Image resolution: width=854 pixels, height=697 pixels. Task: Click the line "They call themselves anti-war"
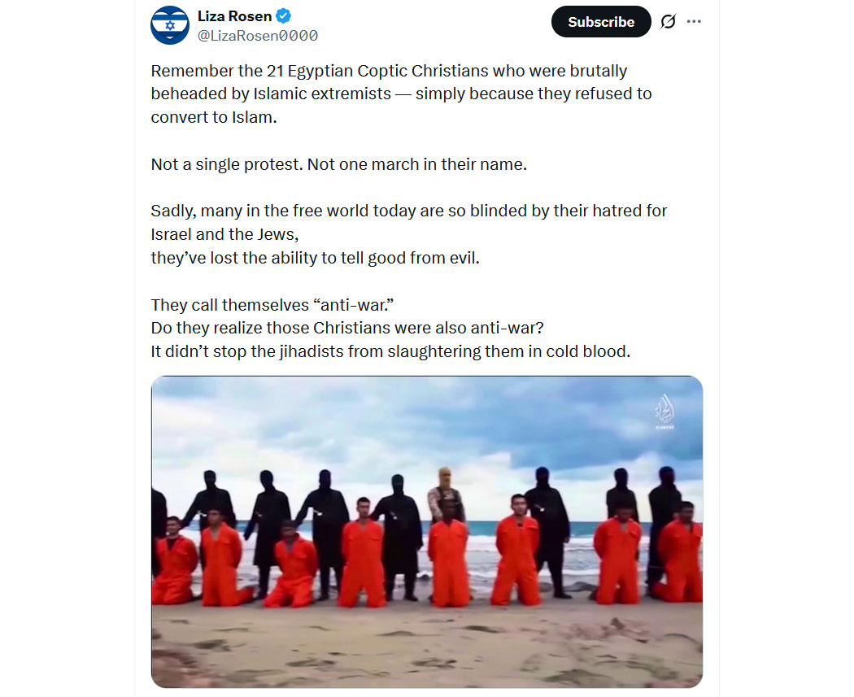point(272,305)
